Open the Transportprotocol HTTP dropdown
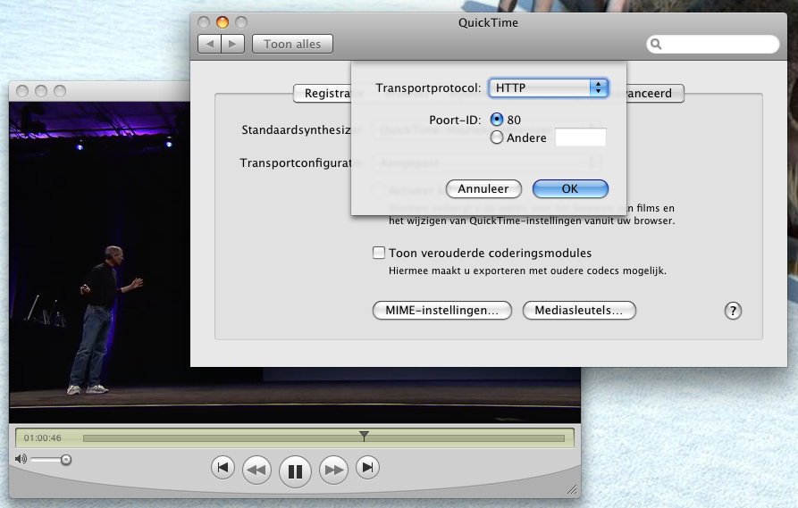Screen dimensions: 798x508 [x=549, y=87]
